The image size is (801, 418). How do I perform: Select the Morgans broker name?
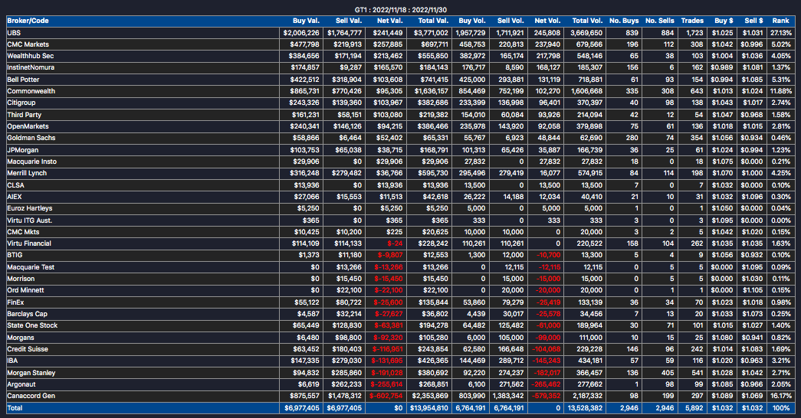pos(21,338)
